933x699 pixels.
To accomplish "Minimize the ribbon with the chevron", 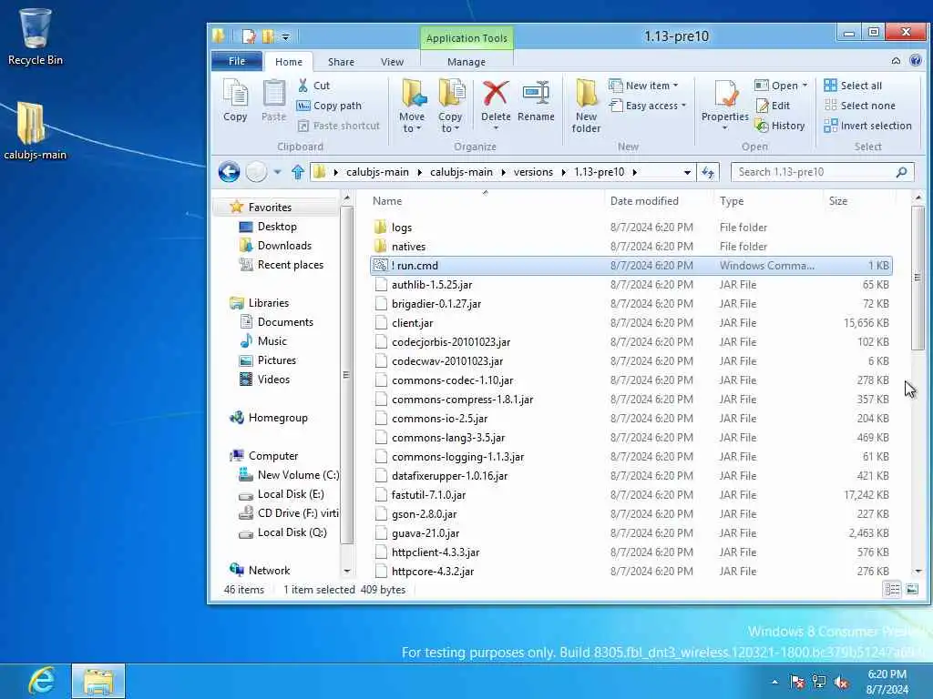I will [x=896, y=61].
